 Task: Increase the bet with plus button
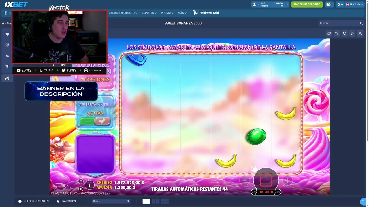(287, 180)
